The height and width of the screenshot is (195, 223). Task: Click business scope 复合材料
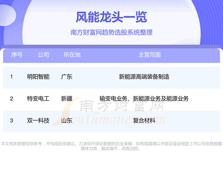(144, 121)
